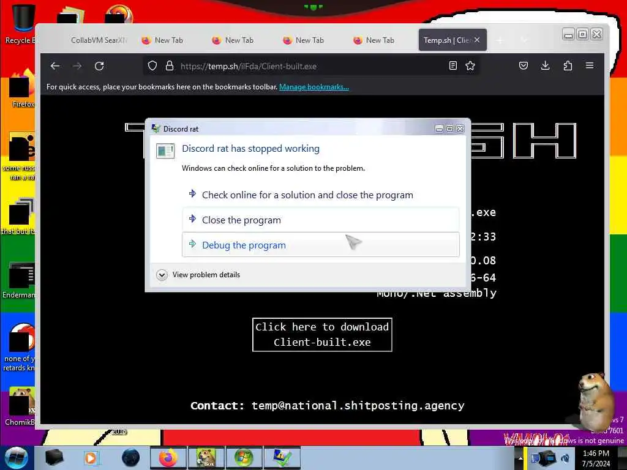The height and width of the screenshot is (470, 627).
Task: Select Firefox in the taskbar
Action: pyautogui.click(x=168, y=458)
